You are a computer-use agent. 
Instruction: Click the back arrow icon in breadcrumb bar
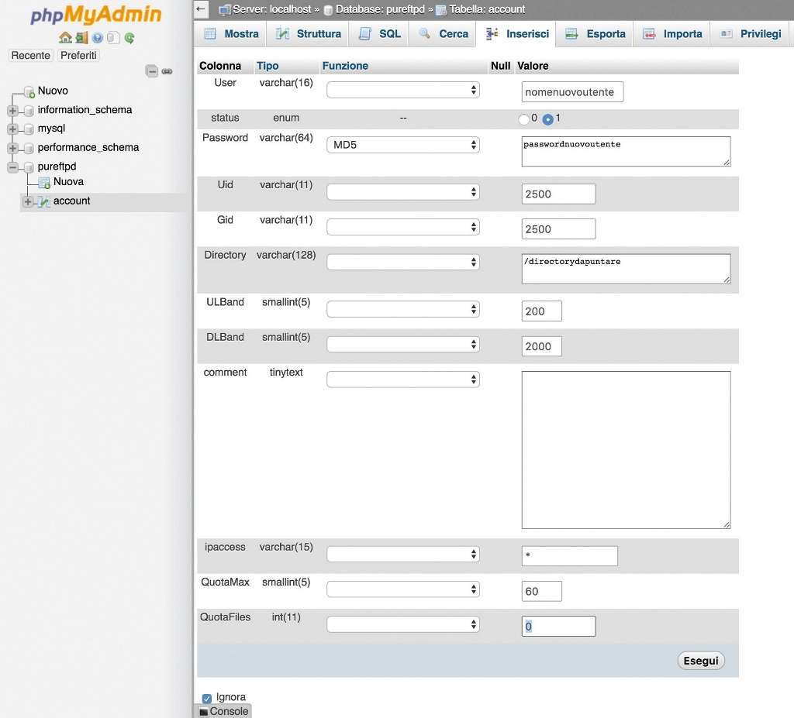click(201, 9)
